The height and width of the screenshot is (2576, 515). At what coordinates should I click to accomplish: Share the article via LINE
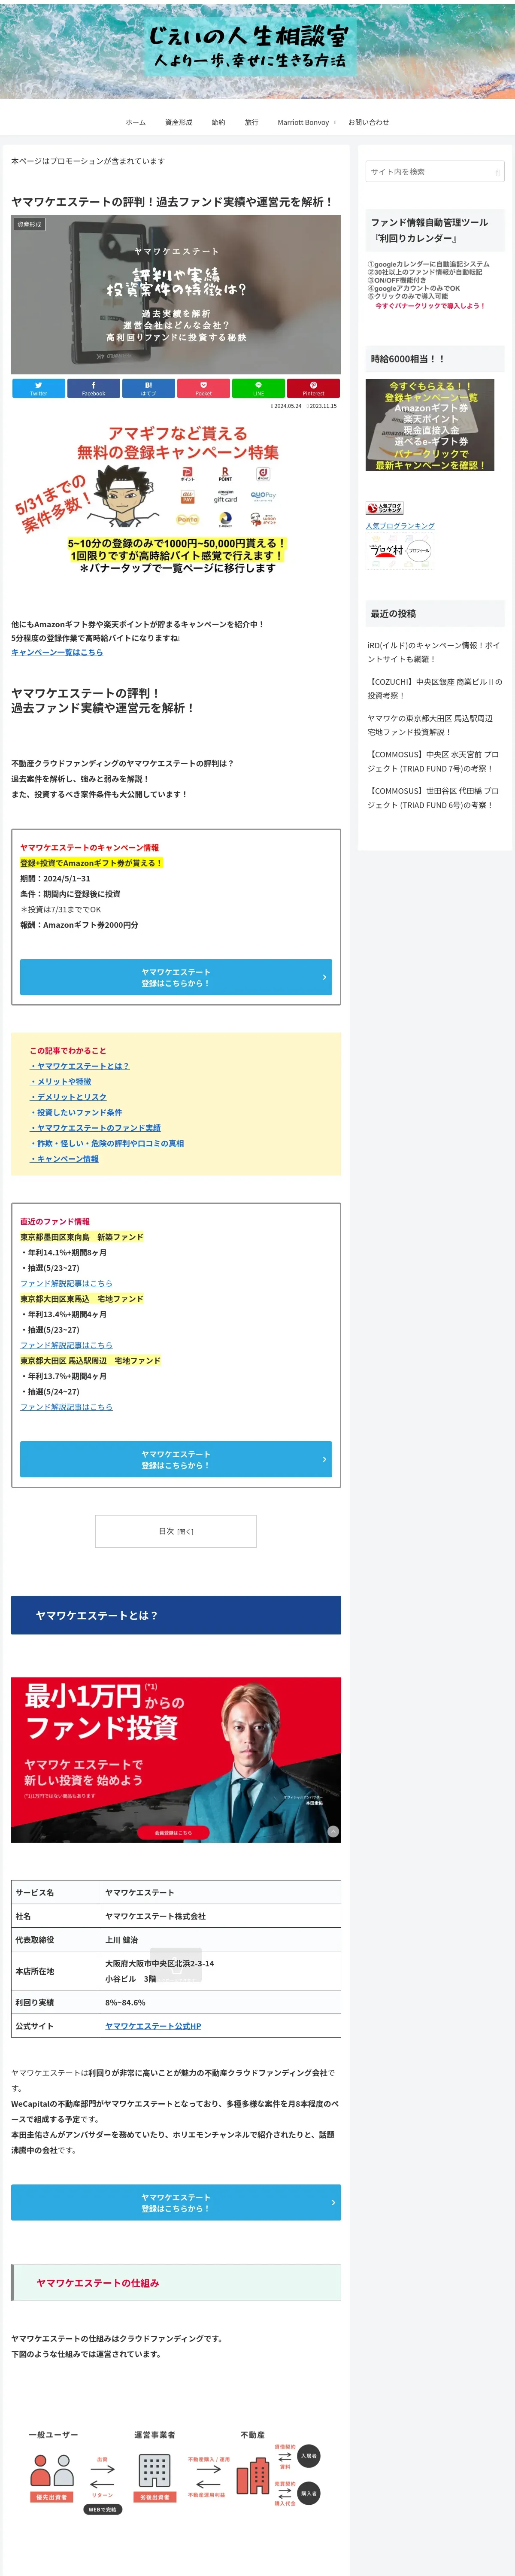pos(258,388)
